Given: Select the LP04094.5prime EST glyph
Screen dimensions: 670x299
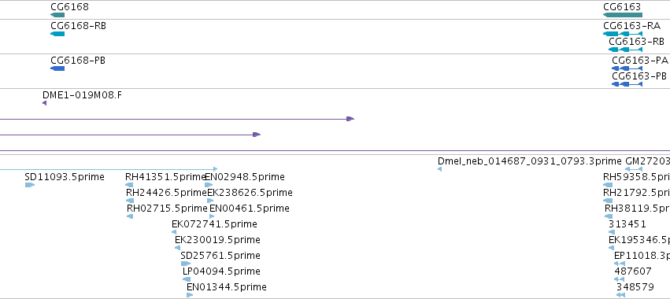Looking at the screenshot, I should [187, 279].
